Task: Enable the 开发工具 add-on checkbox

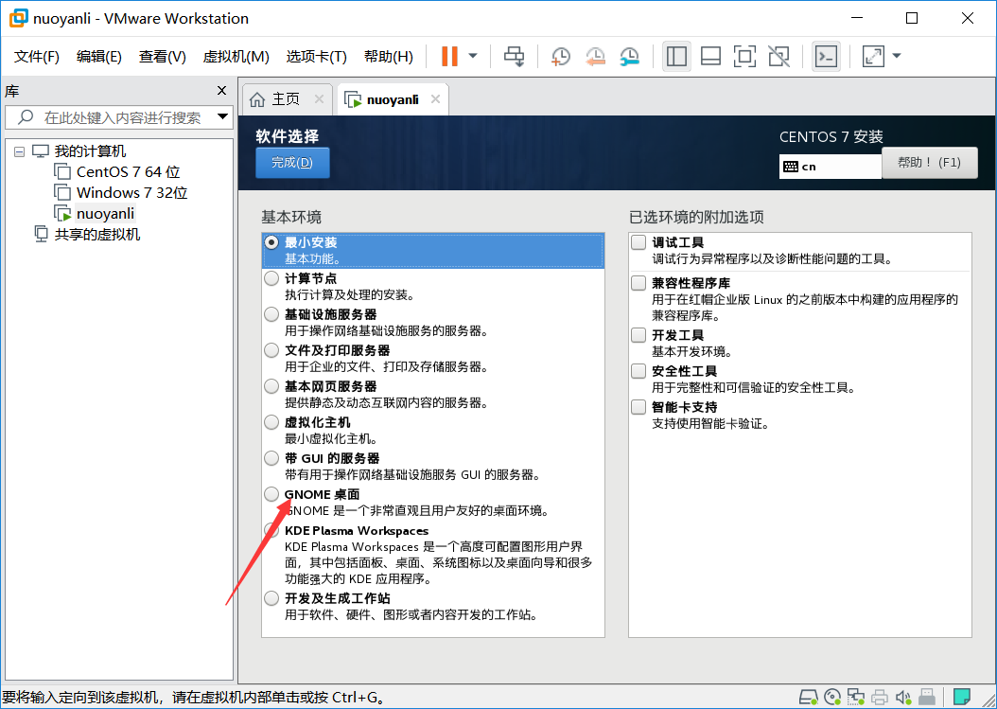Action: [x=638, y=334]
